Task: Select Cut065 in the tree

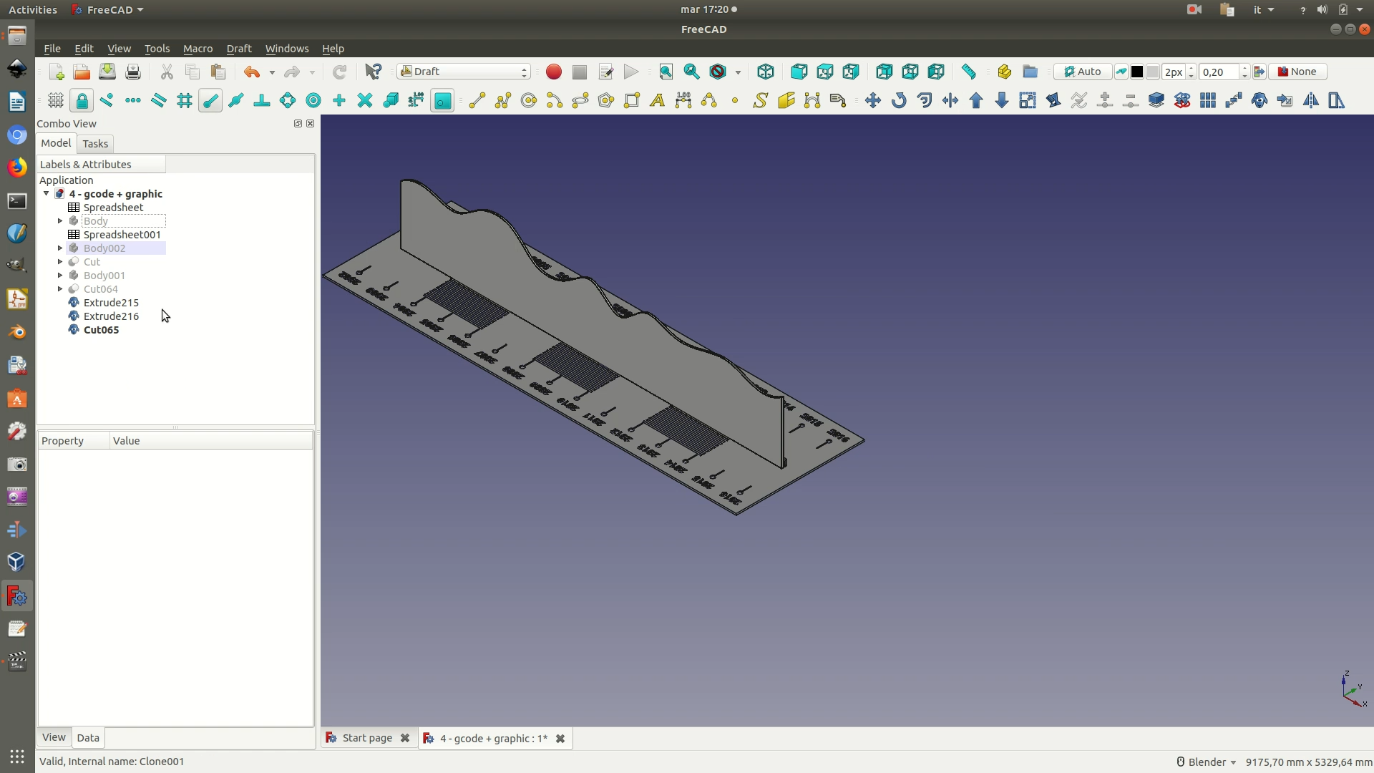Action: point(101,330)
